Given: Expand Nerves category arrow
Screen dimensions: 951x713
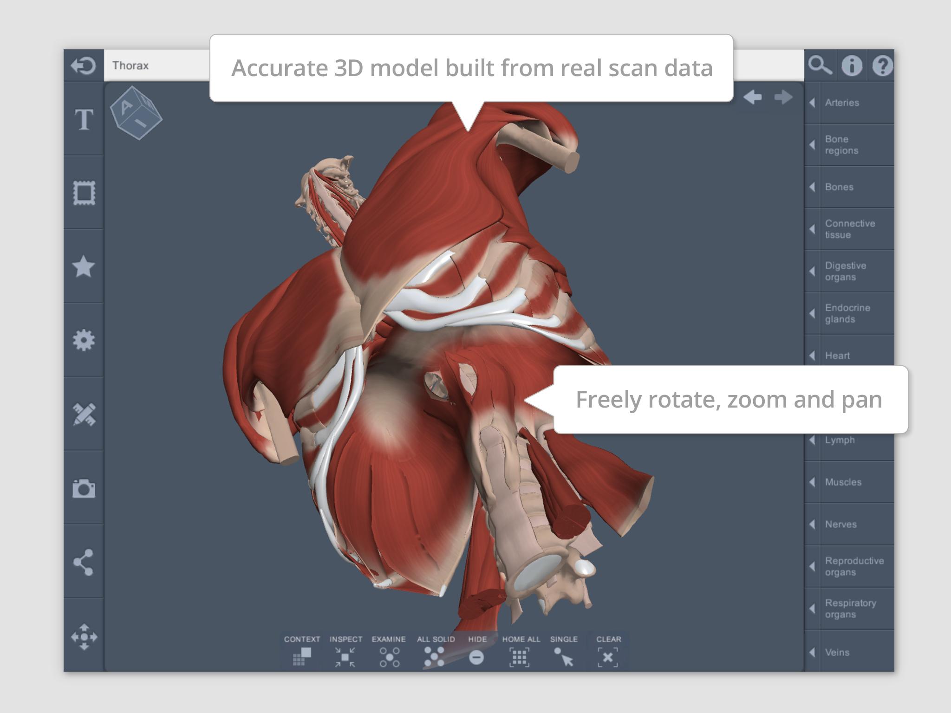Looking at the screenshot, I should [812, 525].
